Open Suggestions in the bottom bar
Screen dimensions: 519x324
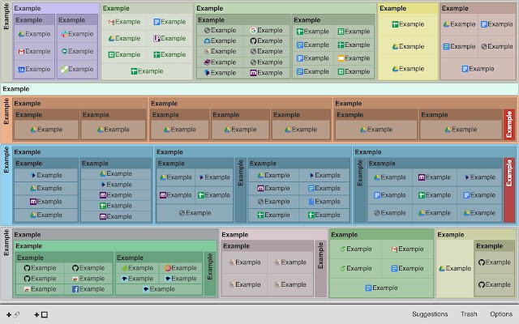(x=430, y=314)
